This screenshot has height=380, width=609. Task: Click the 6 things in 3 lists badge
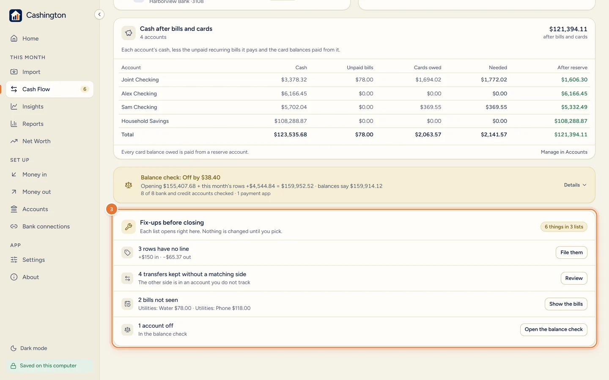[x=564, y=227]
